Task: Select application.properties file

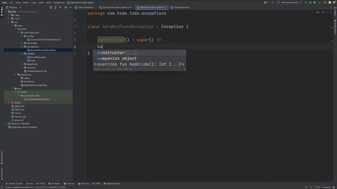Action: click(35, 85)
